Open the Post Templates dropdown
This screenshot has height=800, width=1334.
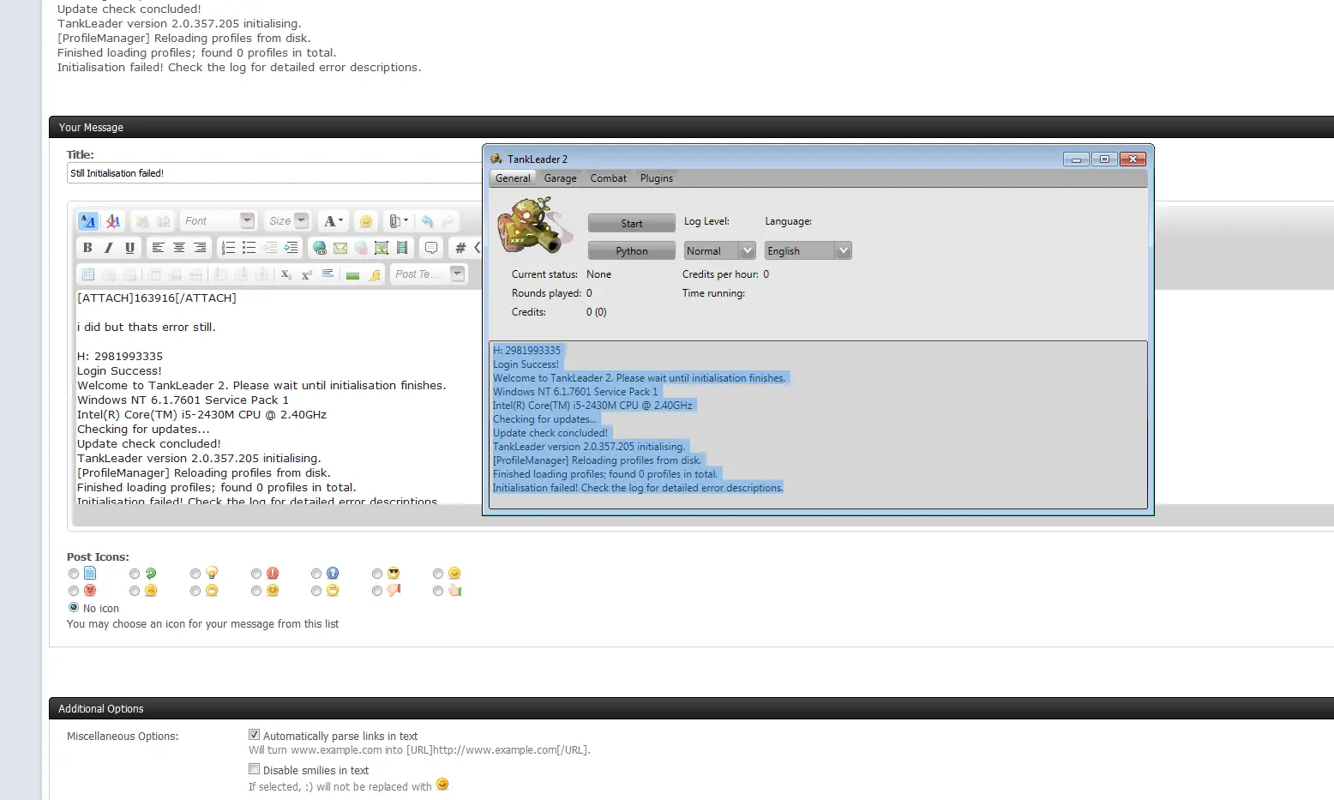(x=429, y=274)
